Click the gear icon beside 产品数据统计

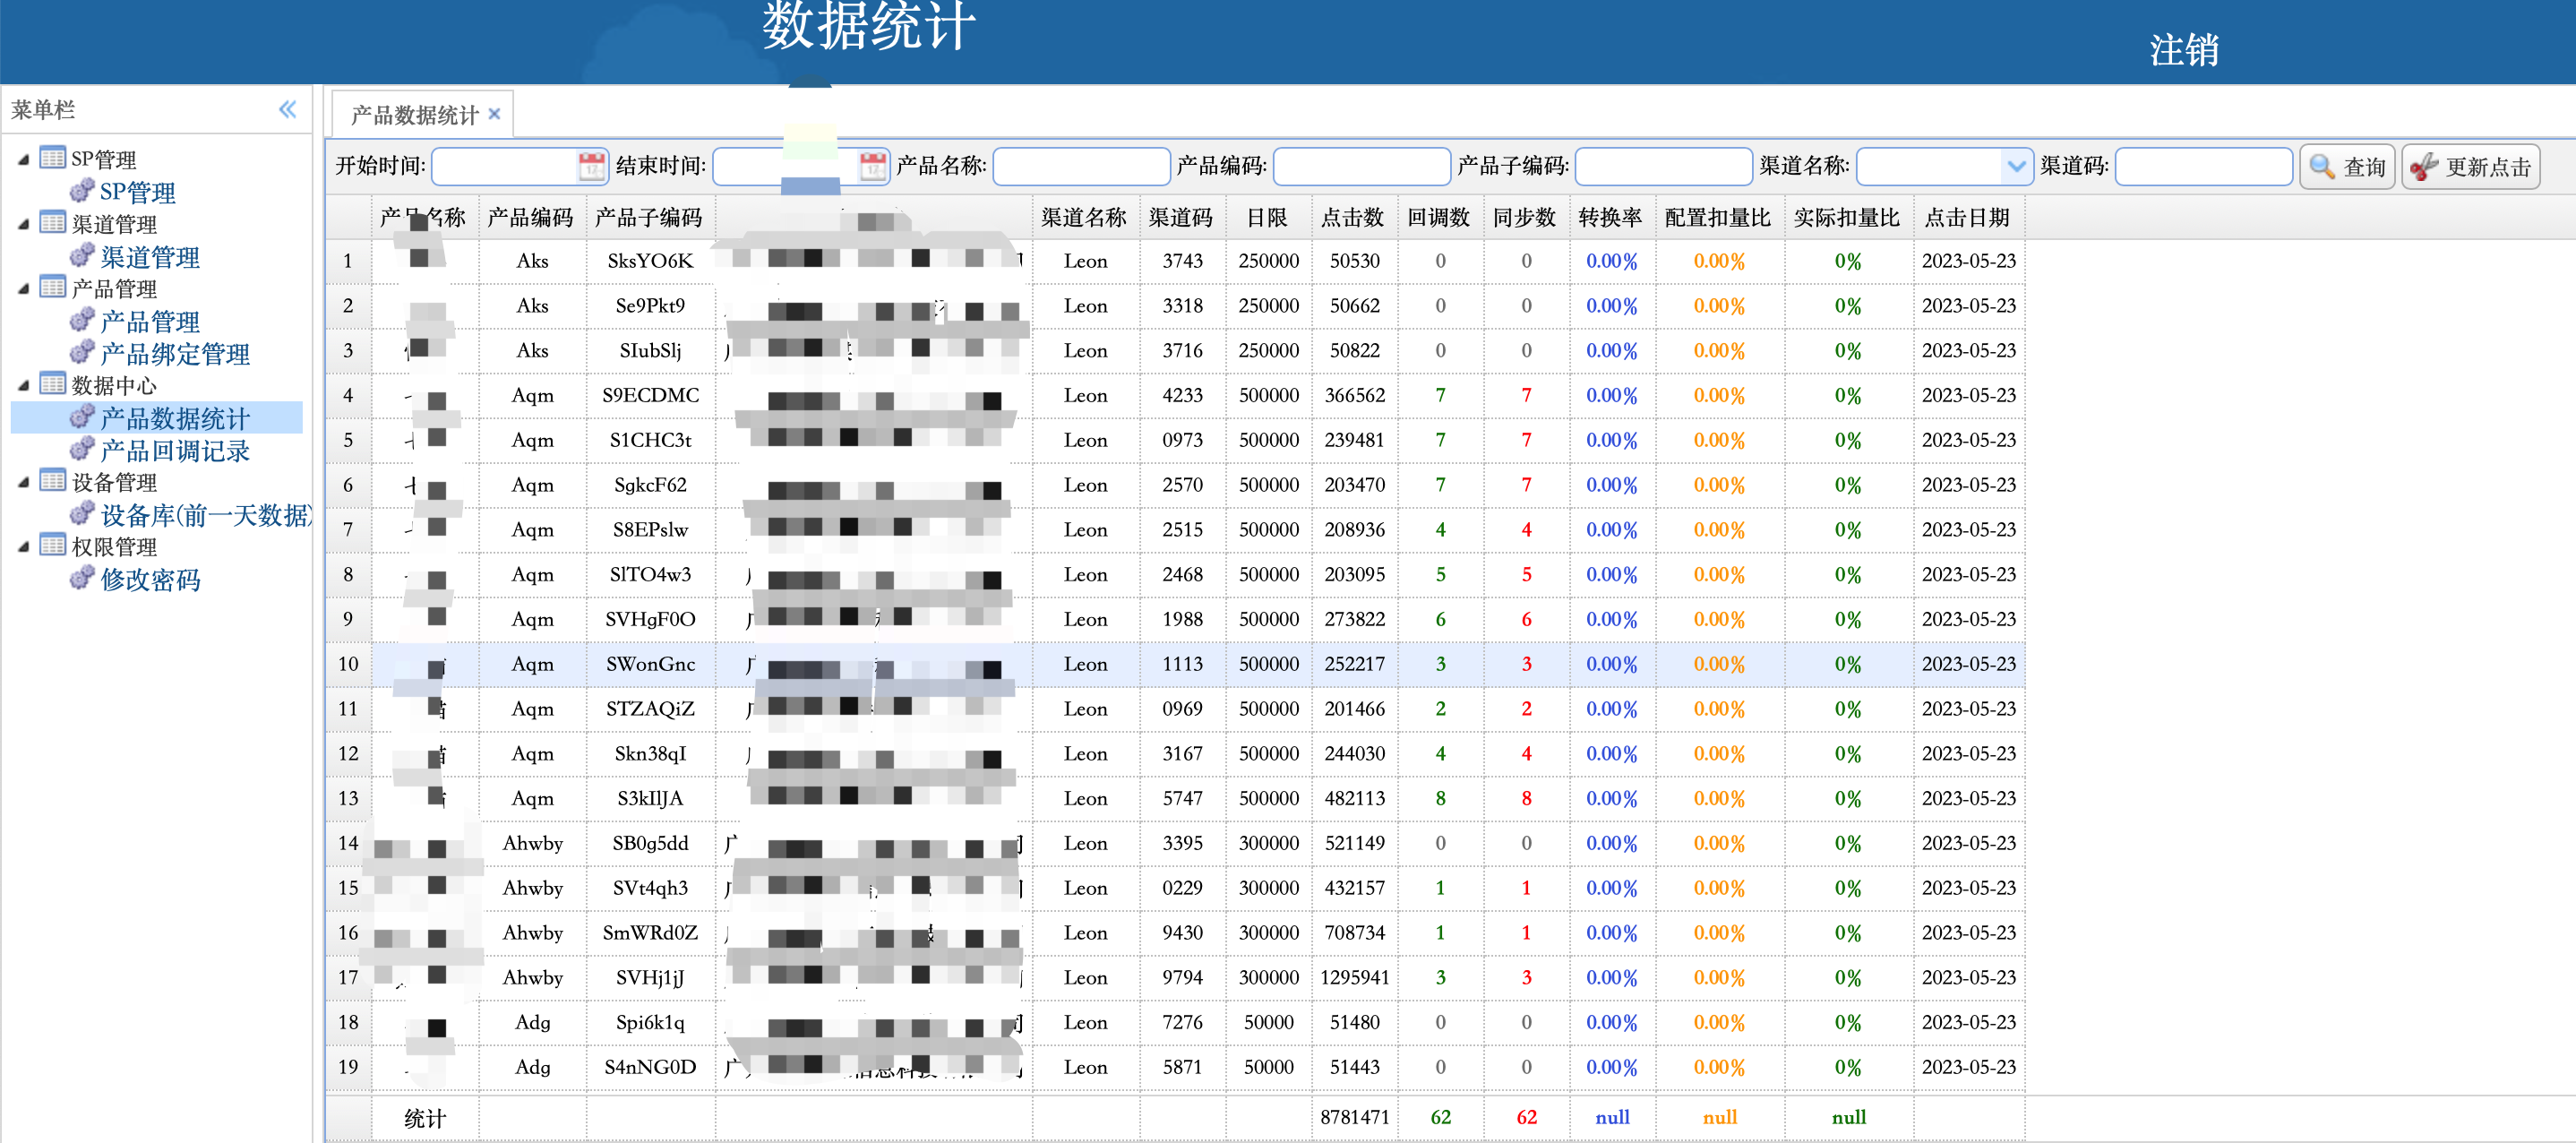(82, 417)
